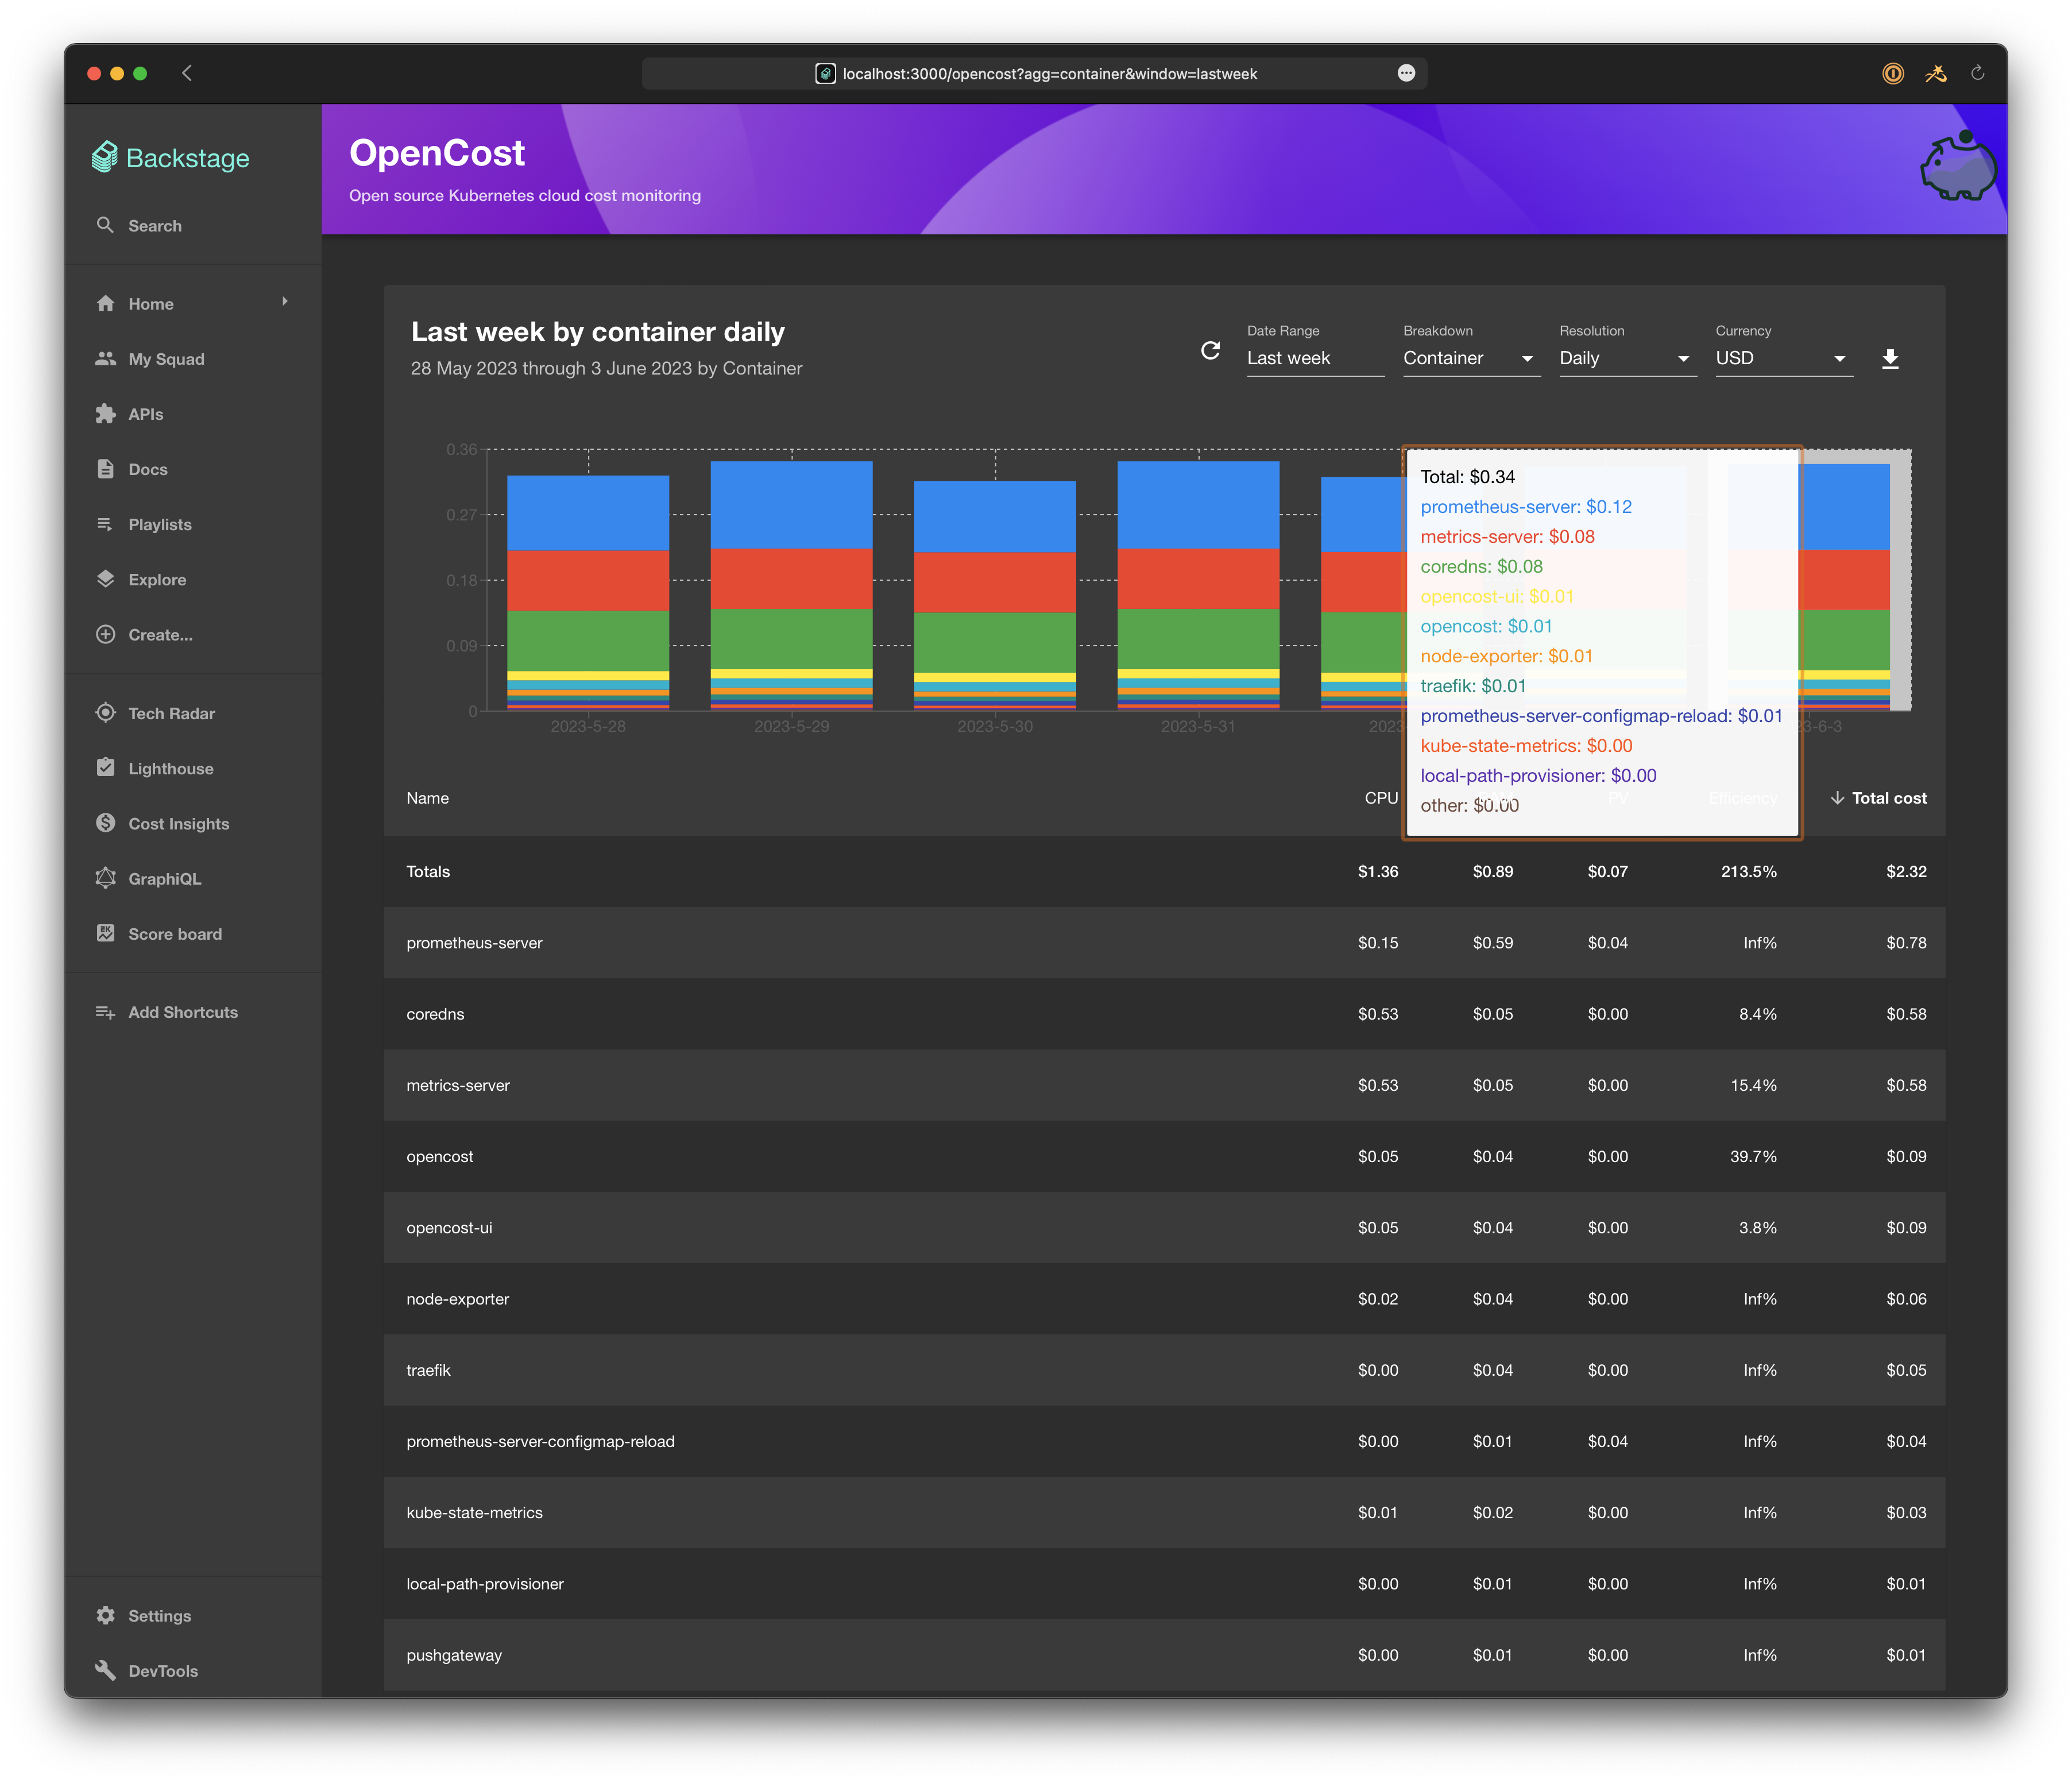Click the browser back arrow

pos(187,73)
